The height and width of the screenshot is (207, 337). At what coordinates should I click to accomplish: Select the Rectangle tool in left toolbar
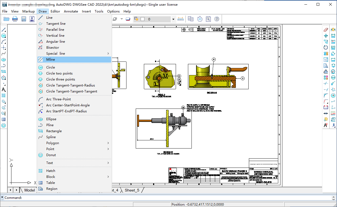(4, 72)
